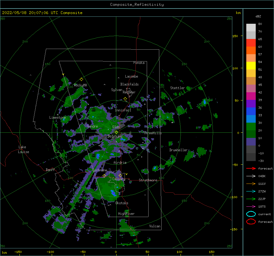Click the red forecast arrow in legend
The height and width of the screenshot is (256, 274).
pyautogui.click(x=251, y=168)
